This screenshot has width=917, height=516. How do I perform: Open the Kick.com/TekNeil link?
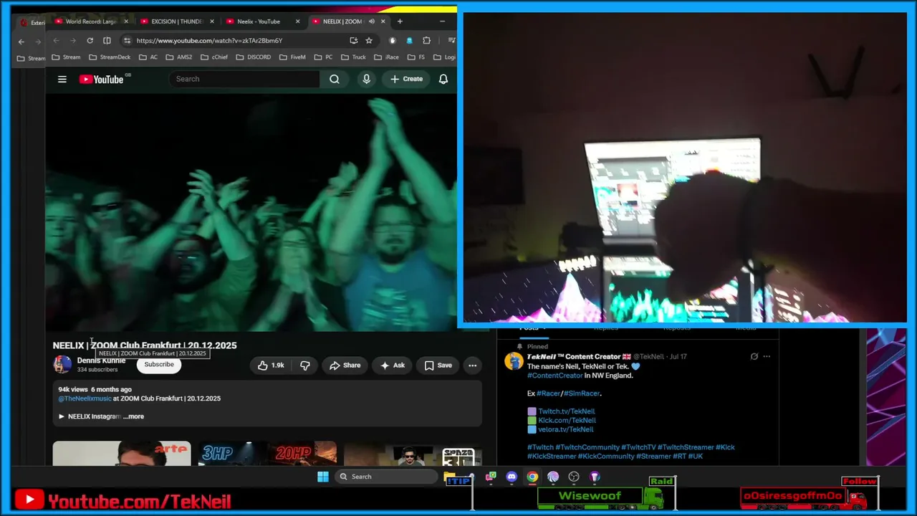pyautogui.click(x=567, y=421)
